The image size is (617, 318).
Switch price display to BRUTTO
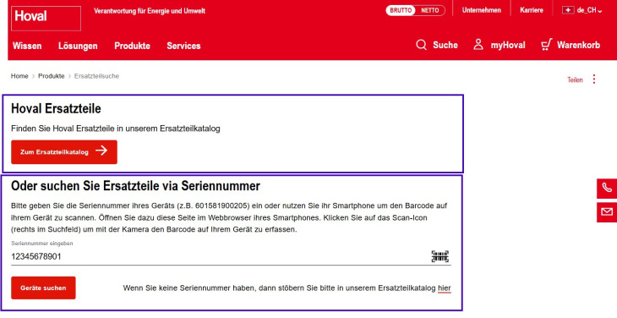401,11
